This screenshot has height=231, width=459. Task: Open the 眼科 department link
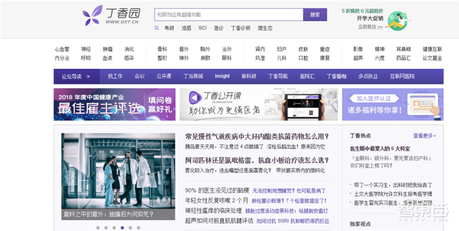[x=227, y=58]
